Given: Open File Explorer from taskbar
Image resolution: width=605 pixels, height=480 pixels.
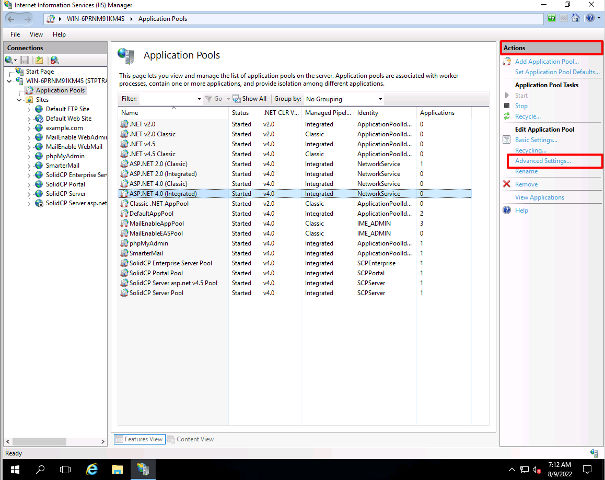Looking at the screenshot, I should click(118, 470).
